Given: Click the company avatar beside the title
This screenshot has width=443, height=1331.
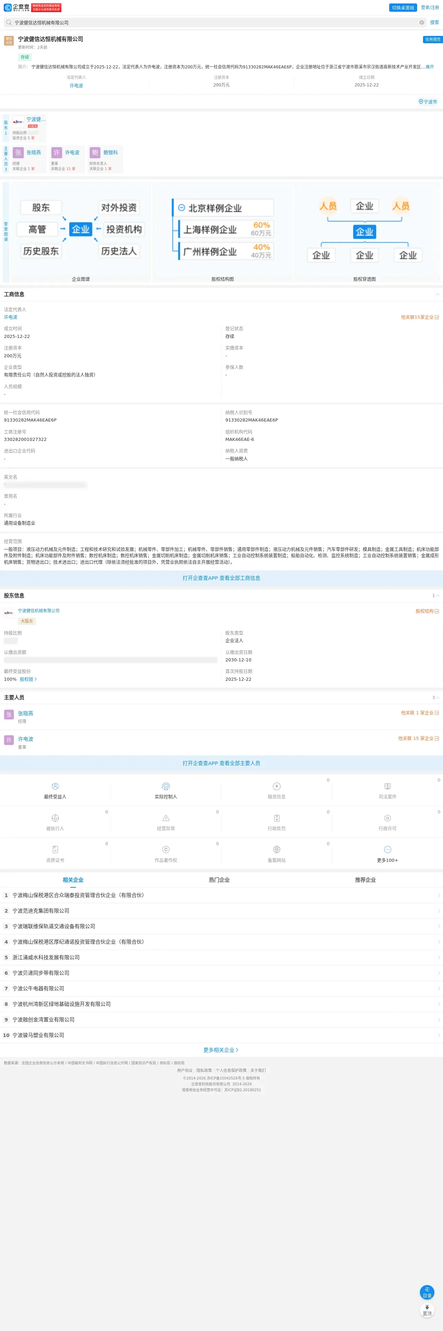Looking at the screenshot, I should [9, 41].
